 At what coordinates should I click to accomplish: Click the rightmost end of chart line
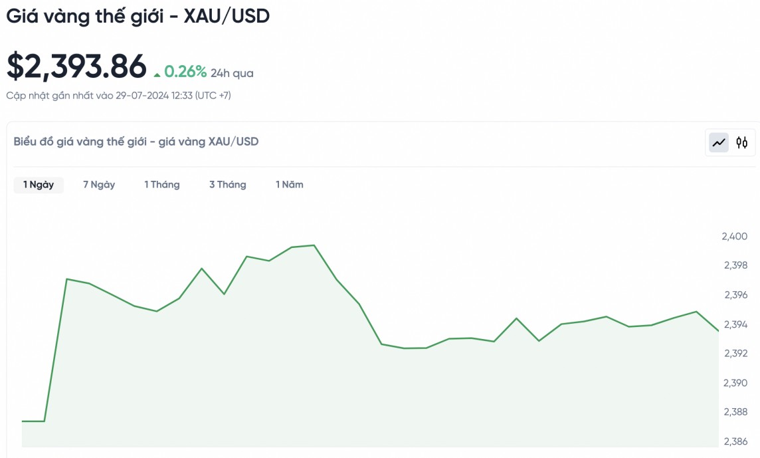718,330
